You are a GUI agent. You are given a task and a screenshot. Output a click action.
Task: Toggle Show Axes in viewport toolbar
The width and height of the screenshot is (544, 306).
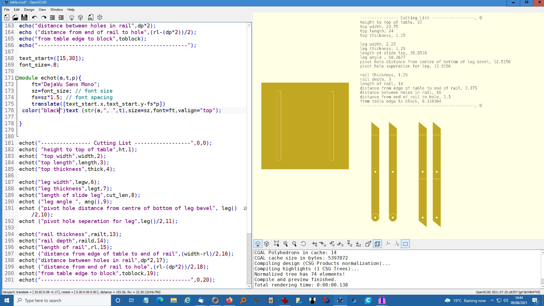point(388,244)
